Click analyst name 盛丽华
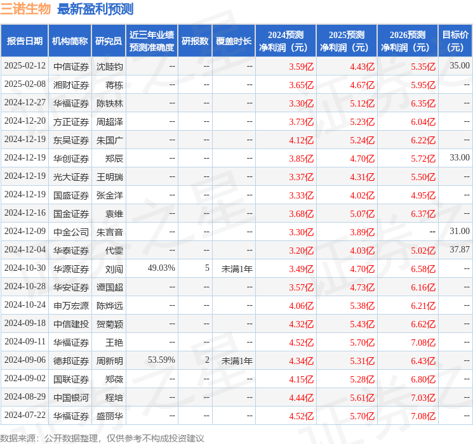Image resolution: width=473 pixels, height=444 pixels. click(x=109, y=415)
